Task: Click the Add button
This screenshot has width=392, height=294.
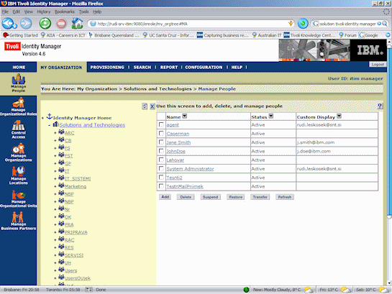Action: (x=165, y=197)
